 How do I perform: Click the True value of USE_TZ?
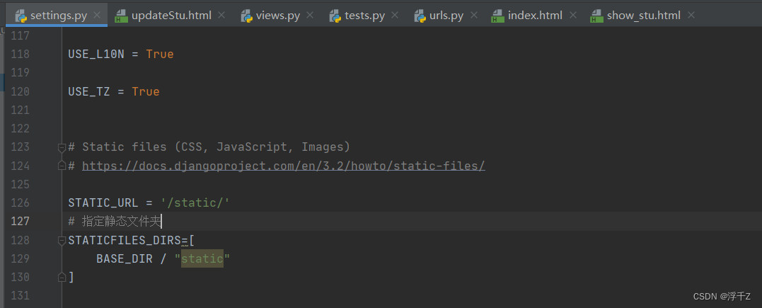coord(146,91)
